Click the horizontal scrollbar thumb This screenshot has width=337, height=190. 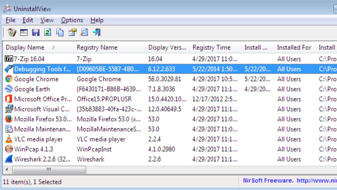click(x=49, y=170)
